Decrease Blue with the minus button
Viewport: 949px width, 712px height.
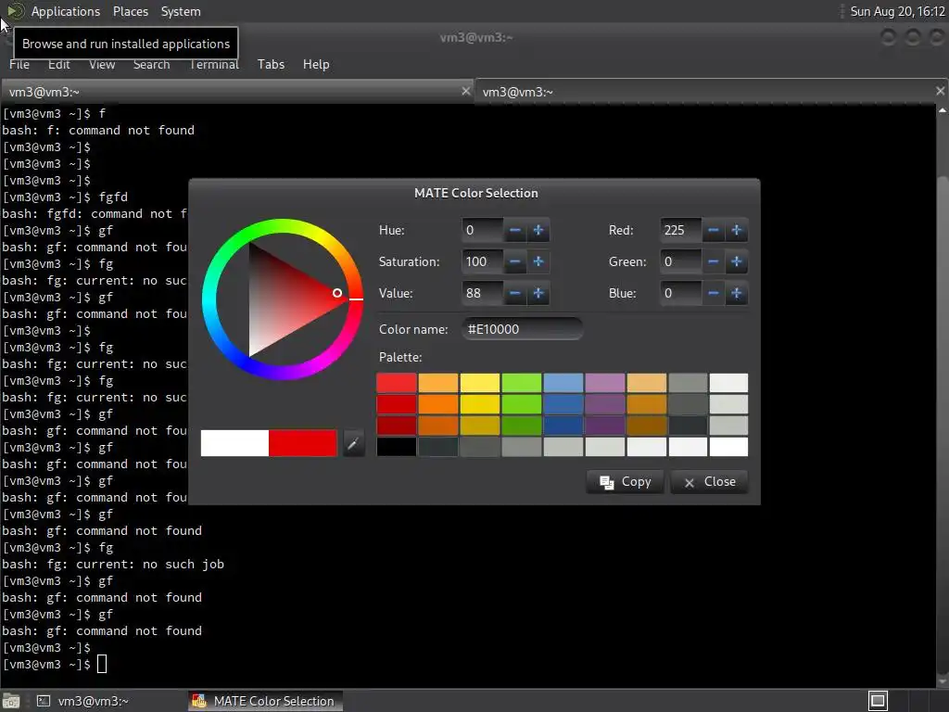(714, 293)
